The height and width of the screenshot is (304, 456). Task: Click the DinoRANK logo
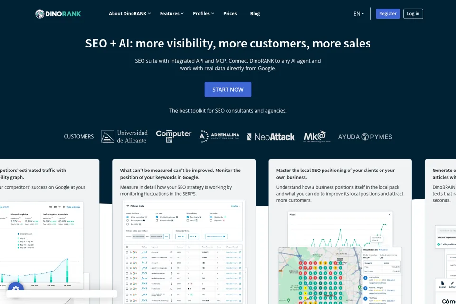tap(58, 14)
